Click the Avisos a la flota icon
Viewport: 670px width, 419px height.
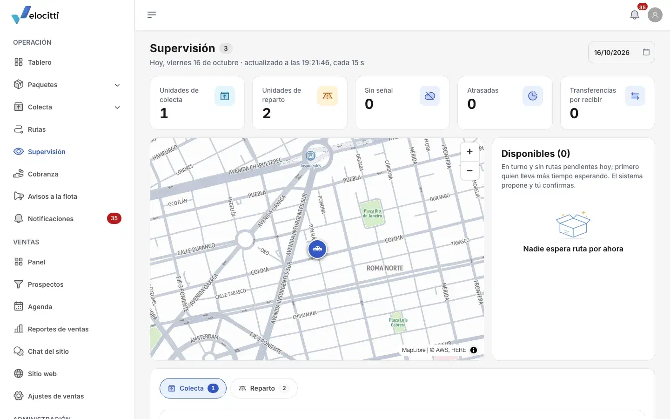point(19,196)
